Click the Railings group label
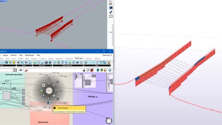 (92, 97)
